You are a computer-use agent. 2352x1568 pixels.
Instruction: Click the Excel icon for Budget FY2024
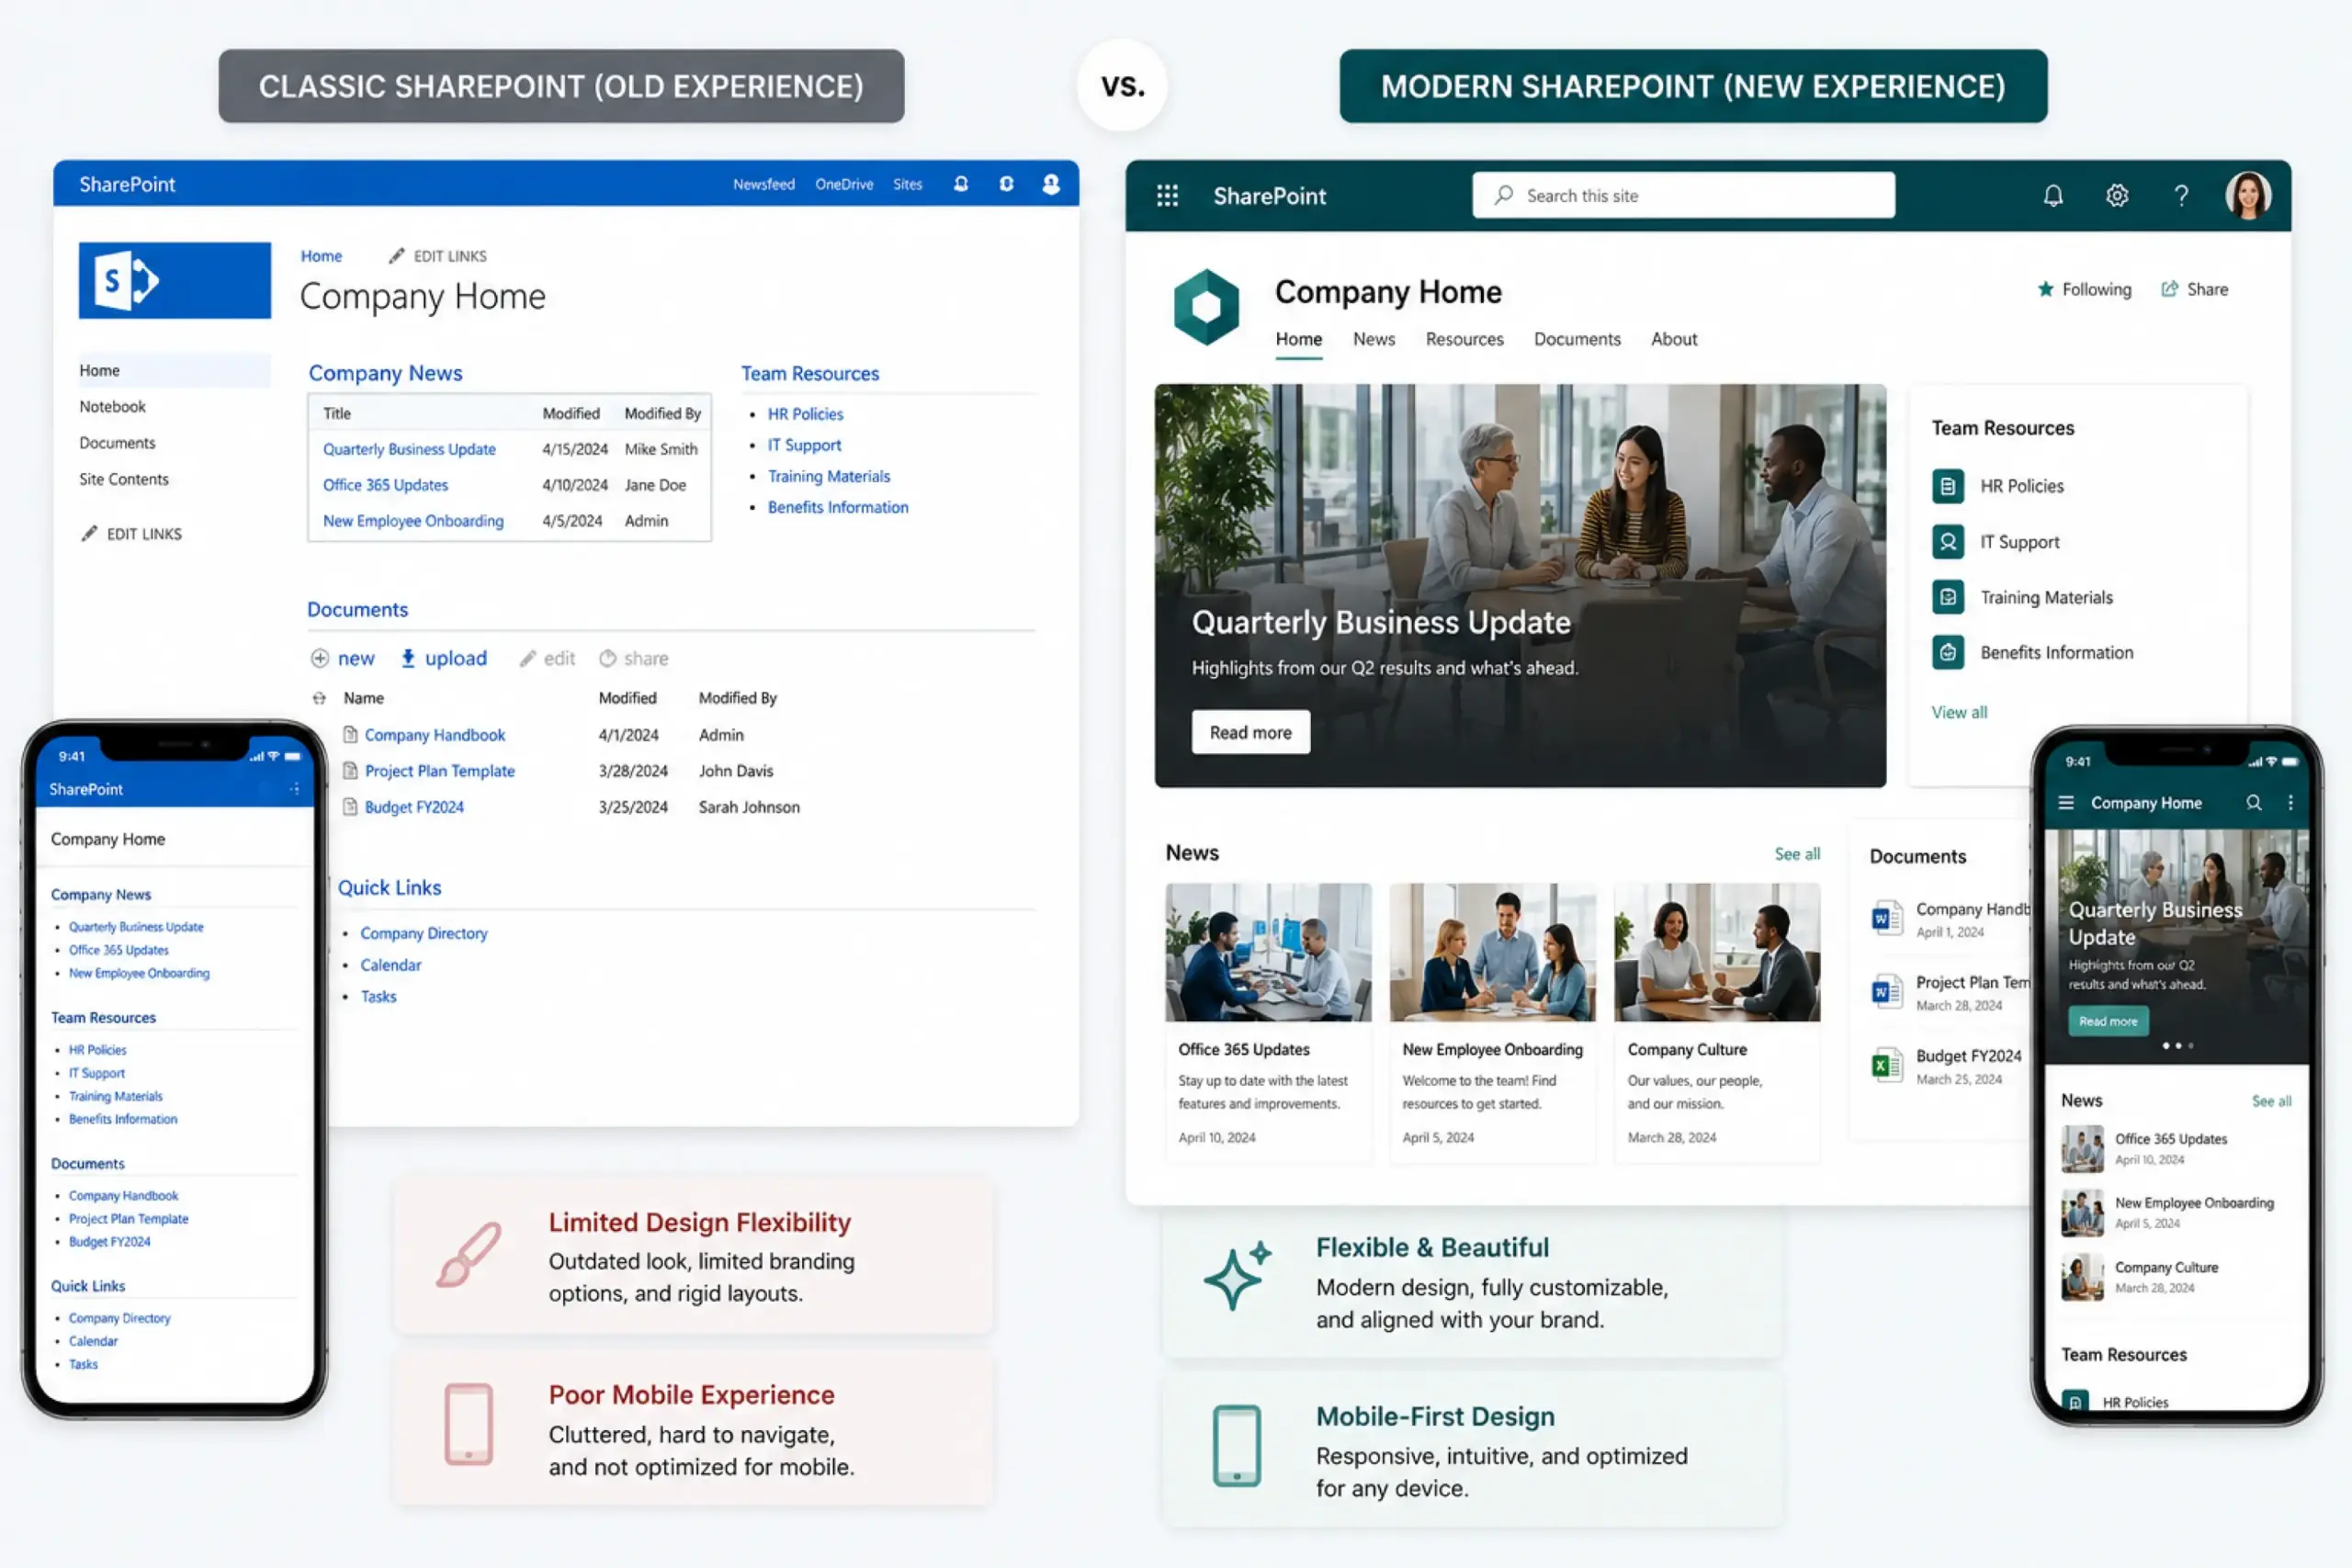click(x=1886, y=1065)
